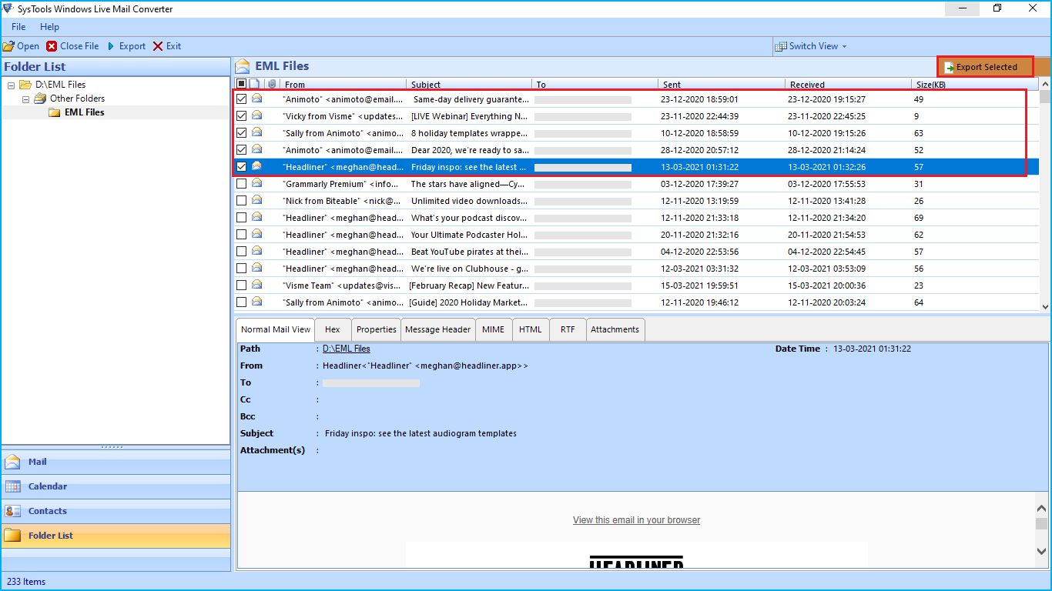
Task: Switch to the Hex tab
Action: [x=332, y=329]
